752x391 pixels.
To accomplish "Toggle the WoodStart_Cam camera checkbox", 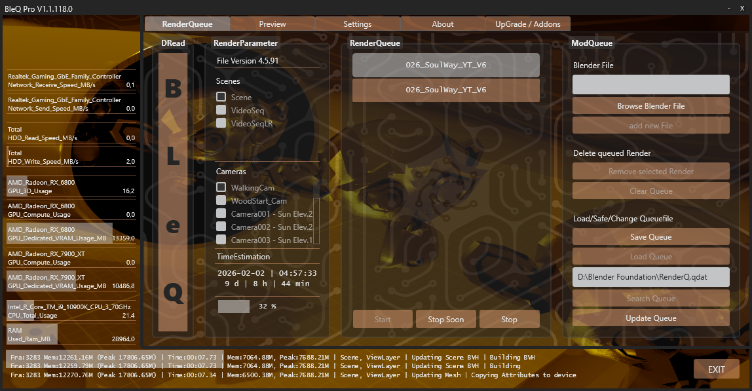I will [221, 200].
